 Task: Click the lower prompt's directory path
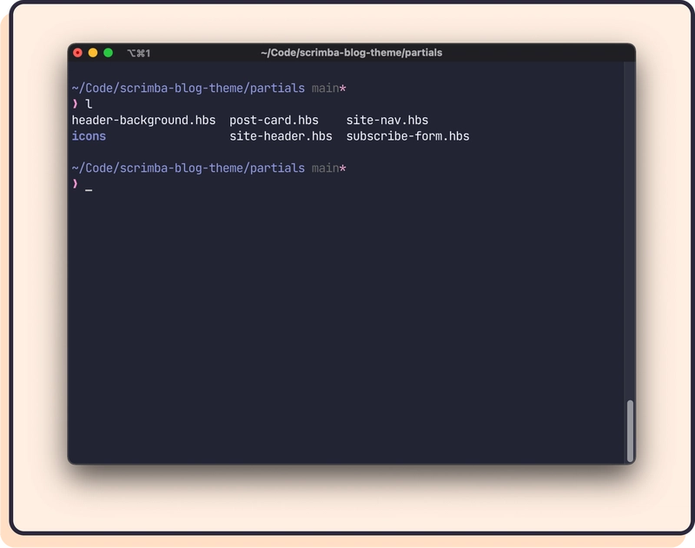tap(188, 168)
